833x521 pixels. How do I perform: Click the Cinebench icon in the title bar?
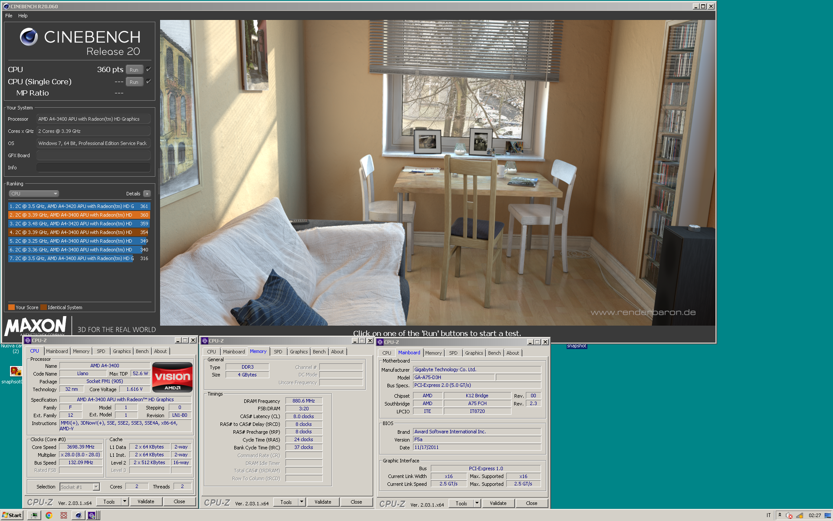point(6,7)
